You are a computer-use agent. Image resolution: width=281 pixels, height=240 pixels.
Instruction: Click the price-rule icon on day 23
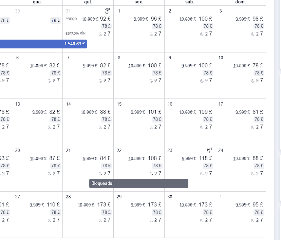pyautogui.click(x=209, y=150)
